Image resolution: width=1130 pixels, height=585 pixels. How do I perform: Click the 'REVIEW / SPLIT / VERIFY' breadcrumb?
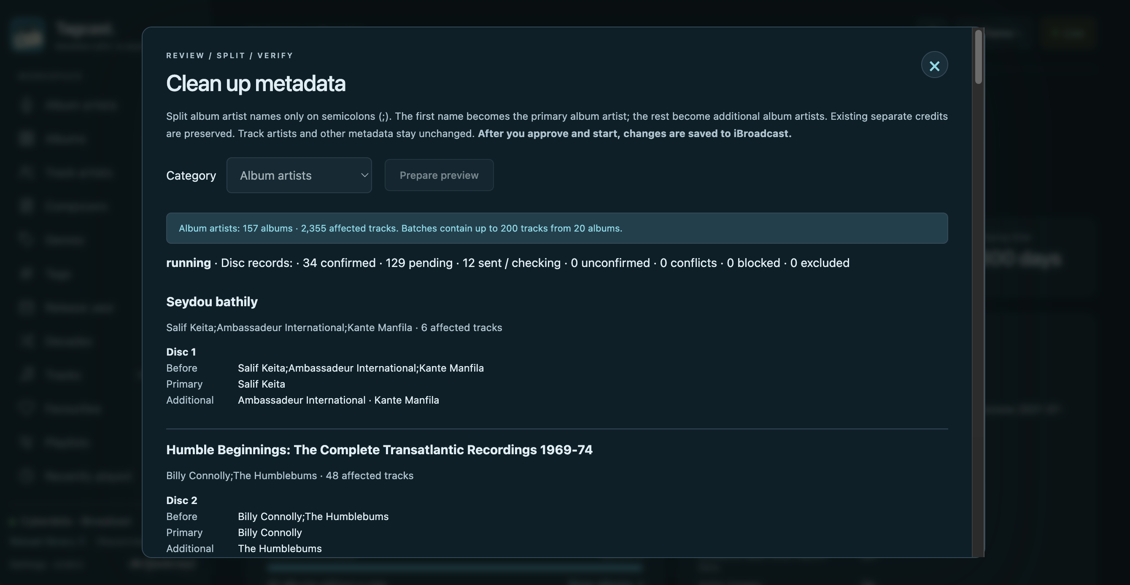229,56
